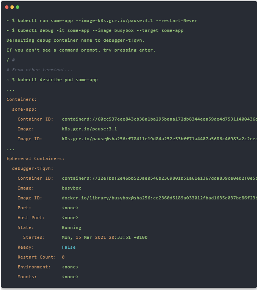Click the 'try pressing enter' message line
The height and width of the screenshot is (290, 258).
[x=81, y=50]
